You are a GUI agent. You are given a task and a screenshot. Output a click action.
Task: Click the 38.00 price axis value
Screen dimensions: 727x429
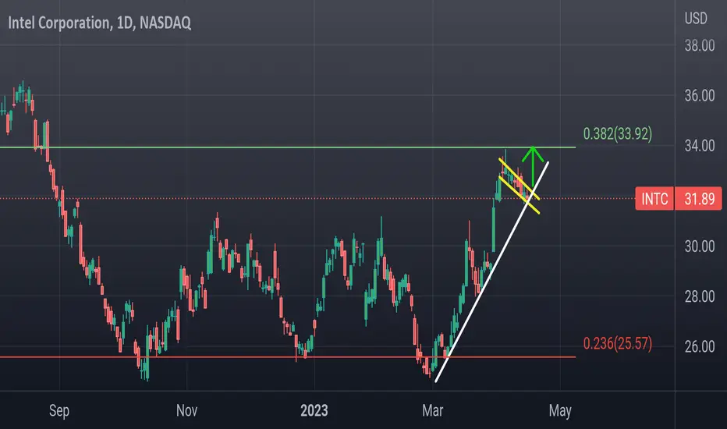(700, 45)
